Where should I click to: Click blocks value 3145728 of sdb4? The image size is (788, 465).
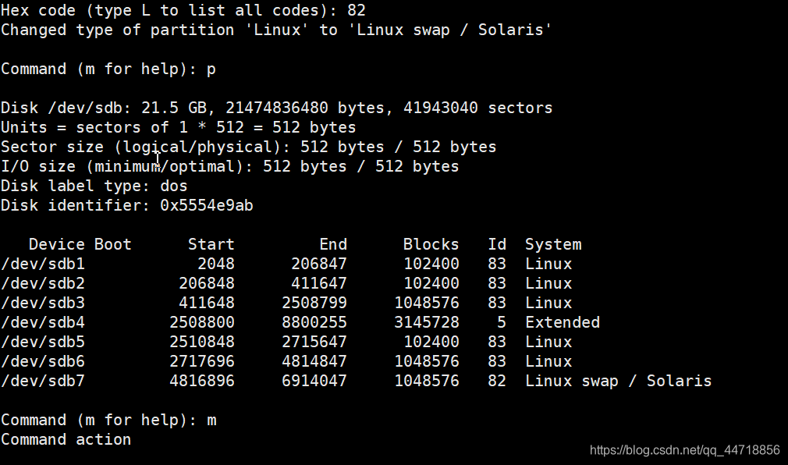(426, 322)
